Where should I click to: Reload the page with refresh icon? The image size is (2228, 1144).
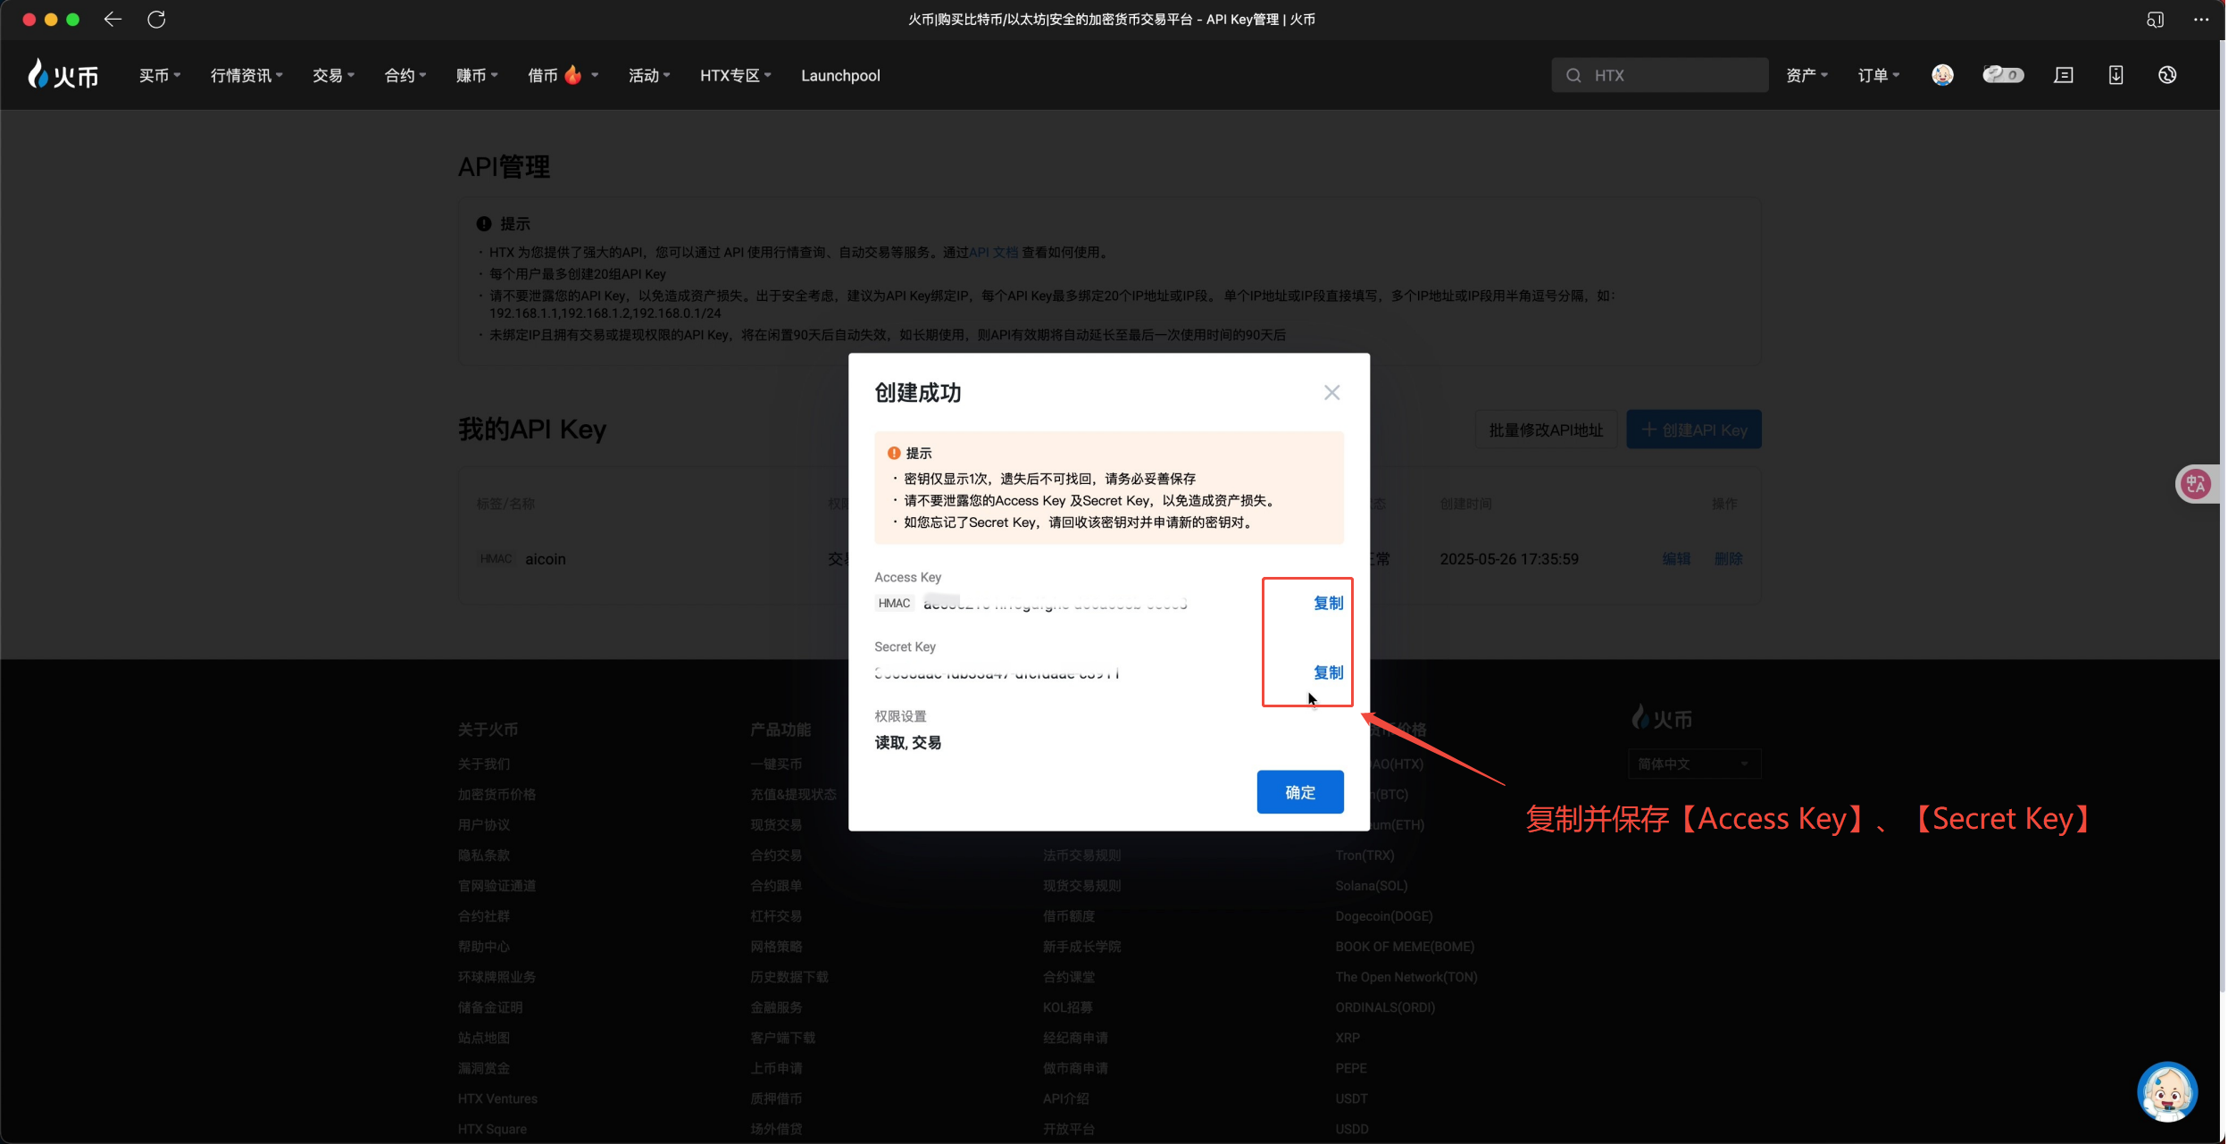(x=156, y=20)
